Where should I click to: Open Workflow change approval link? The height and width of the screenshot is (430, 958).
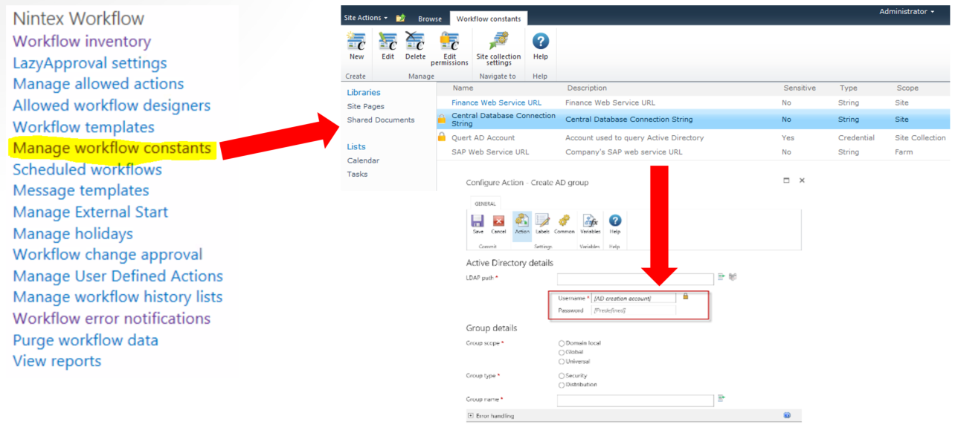coord(108,255)
